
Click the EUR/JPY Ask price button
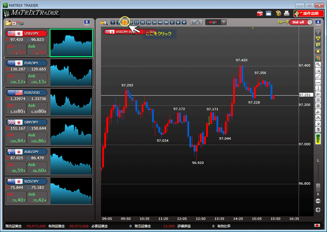[37, 79]
